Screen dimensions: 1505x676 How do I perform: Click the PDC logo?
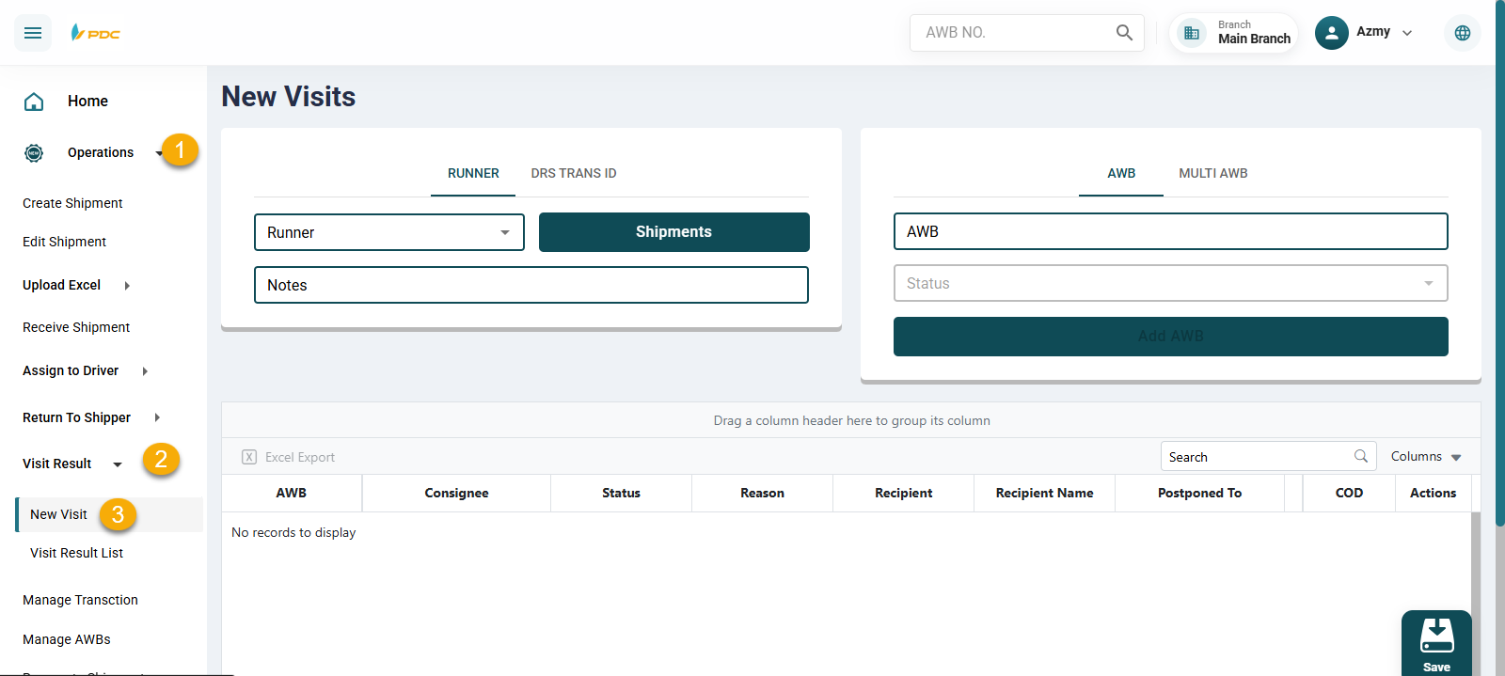[x=96, y=33]
